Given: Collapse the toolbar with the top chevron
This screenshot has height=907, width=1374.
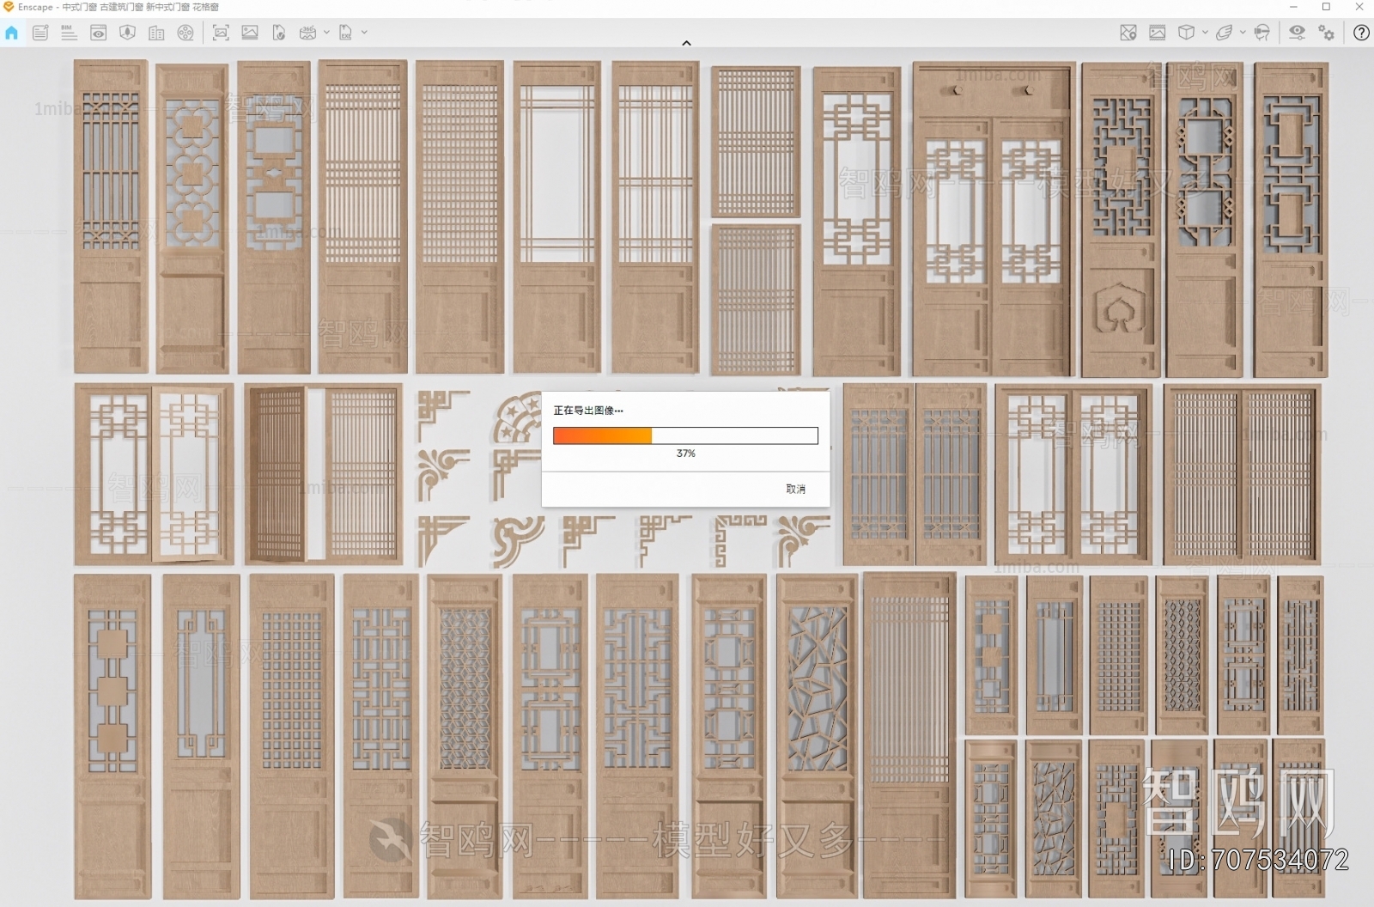Looking at the screenshot, I should point(686,43).
